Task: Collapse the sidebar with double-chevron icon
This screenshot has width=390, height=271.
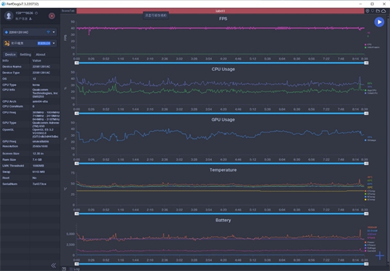Action: tap(53, 265)
